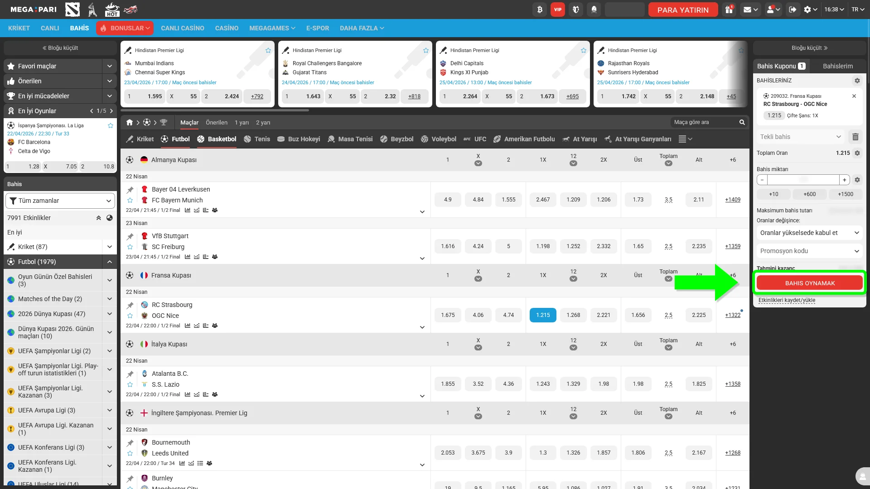
Task: Click the bet amount input field
Action: [x=803, y=180]
